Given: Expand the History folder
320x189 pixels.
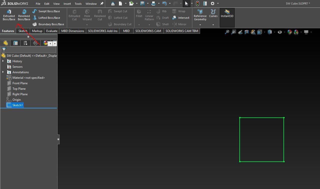Looking at the screenshot, I should [x=3, y=61].
